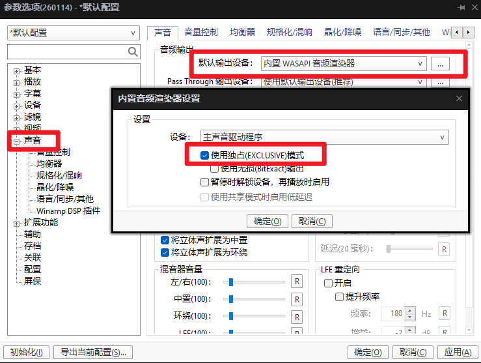481x363 pixels.
Task: Select Winamp DSP 插件 in the tree
Action: pyautogui.click(x=68, y=211)
